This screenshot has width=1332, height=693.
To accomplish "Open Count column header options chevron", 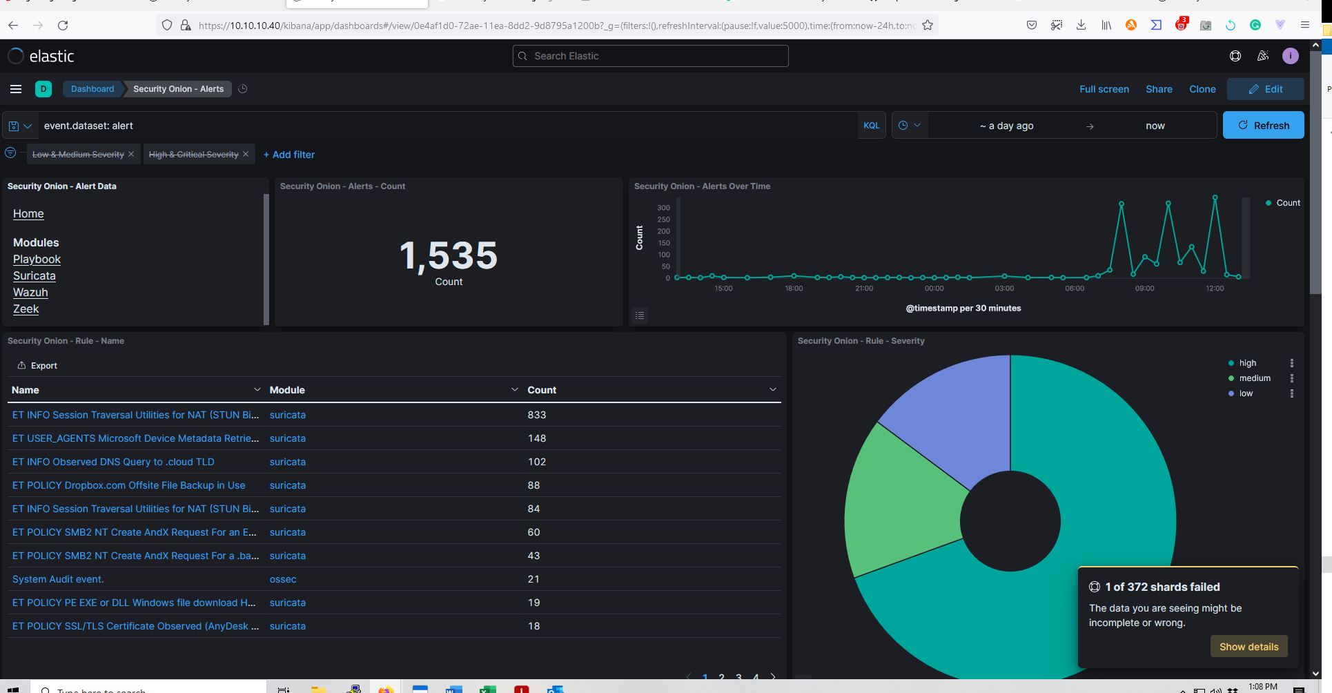I will pos(772,390).
